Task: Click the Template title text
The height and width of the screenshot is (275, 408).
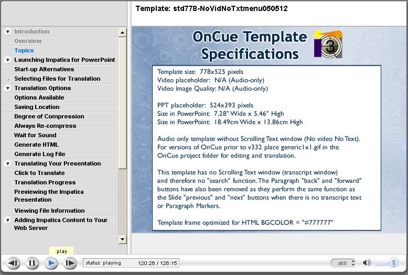Action: (x=211, y=8)
